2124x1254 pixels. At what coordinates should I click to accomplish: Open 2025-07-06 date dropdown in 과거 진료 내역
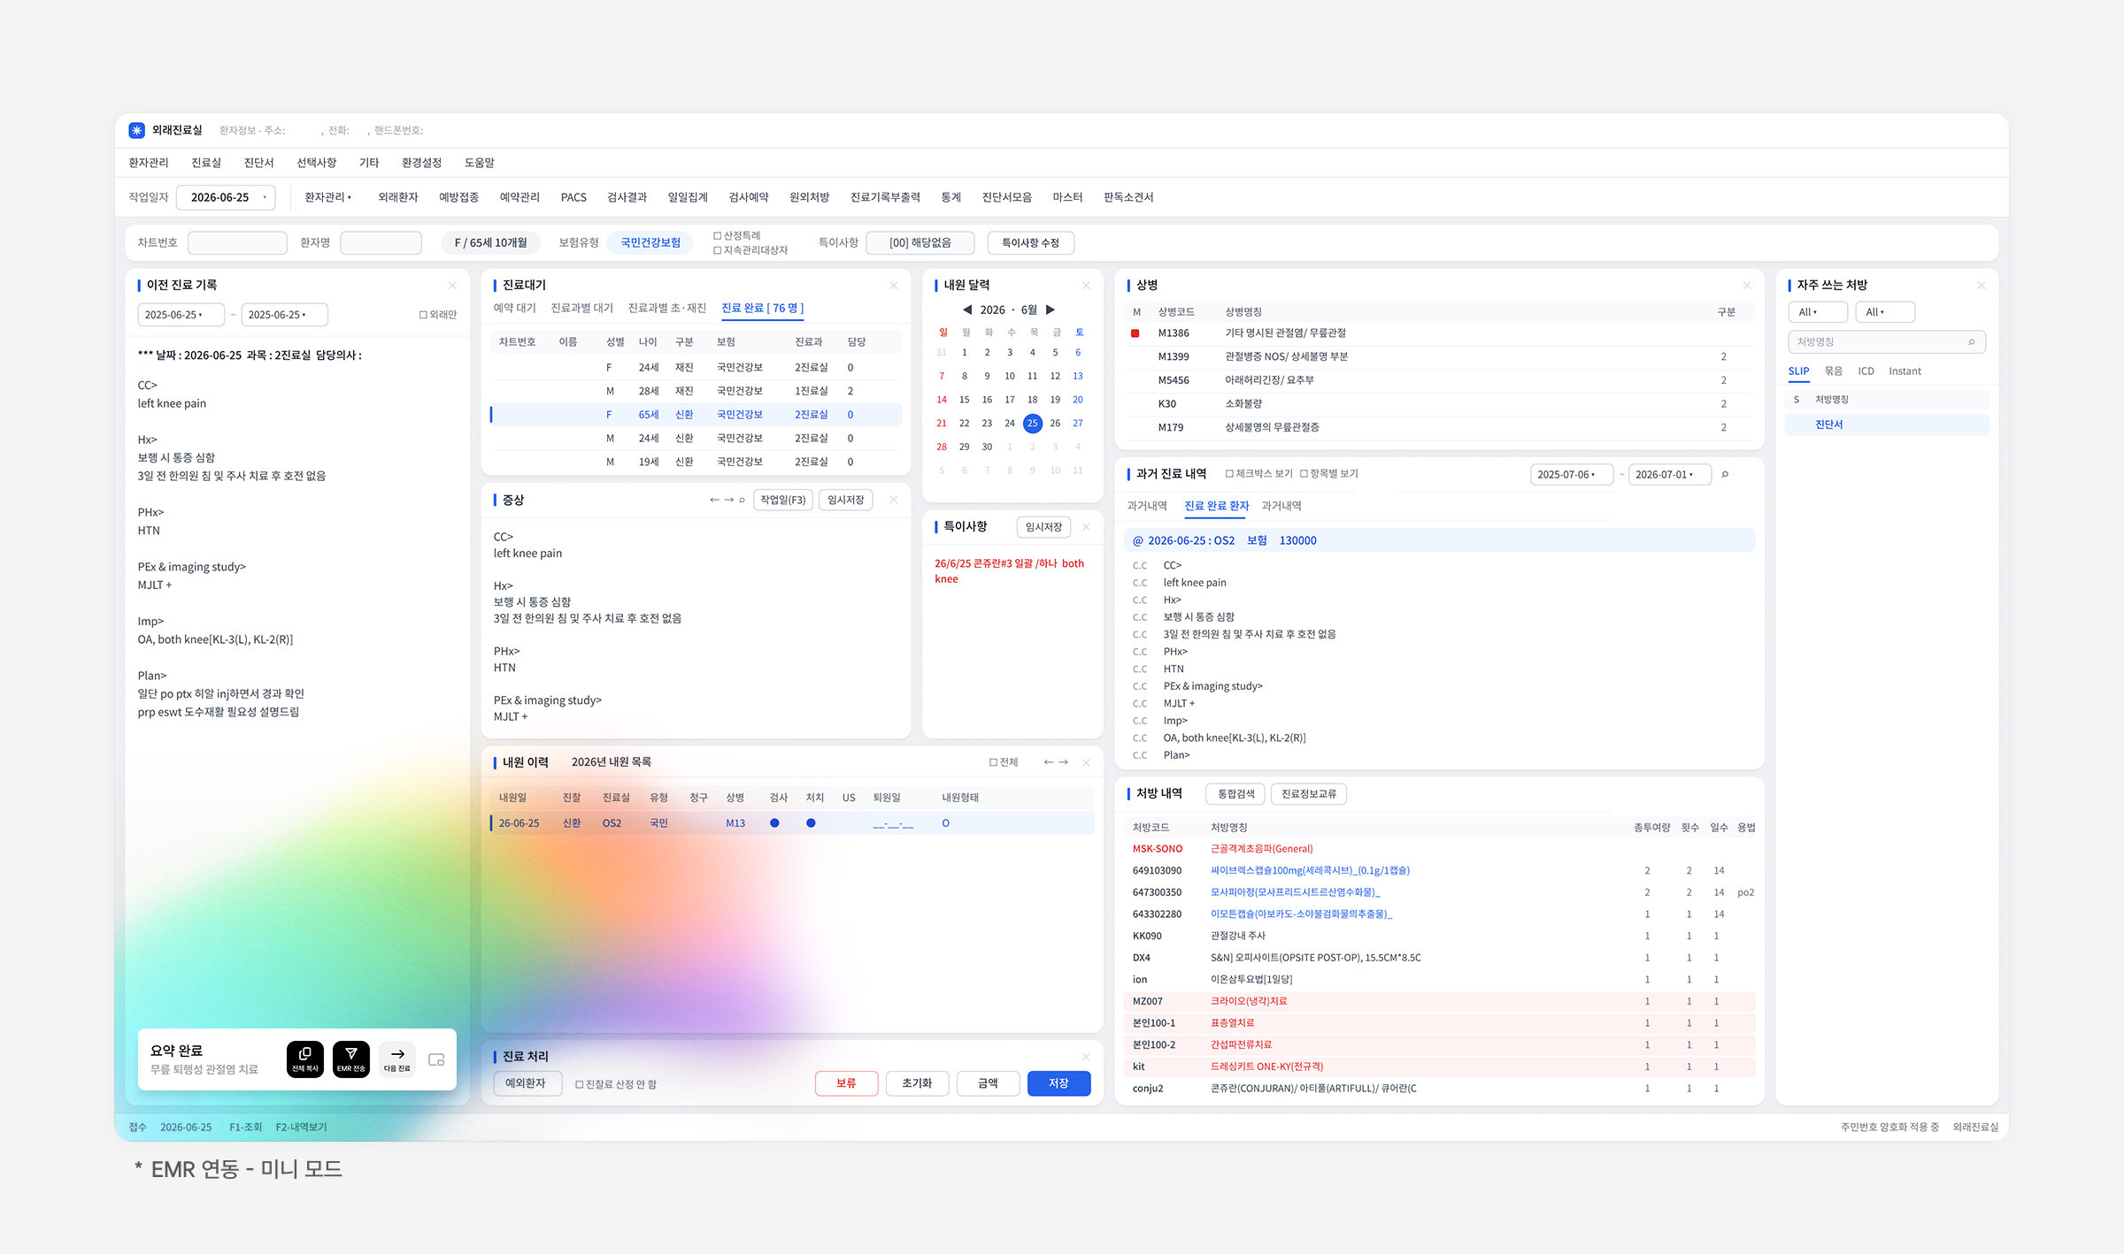tap(1571, 475)
